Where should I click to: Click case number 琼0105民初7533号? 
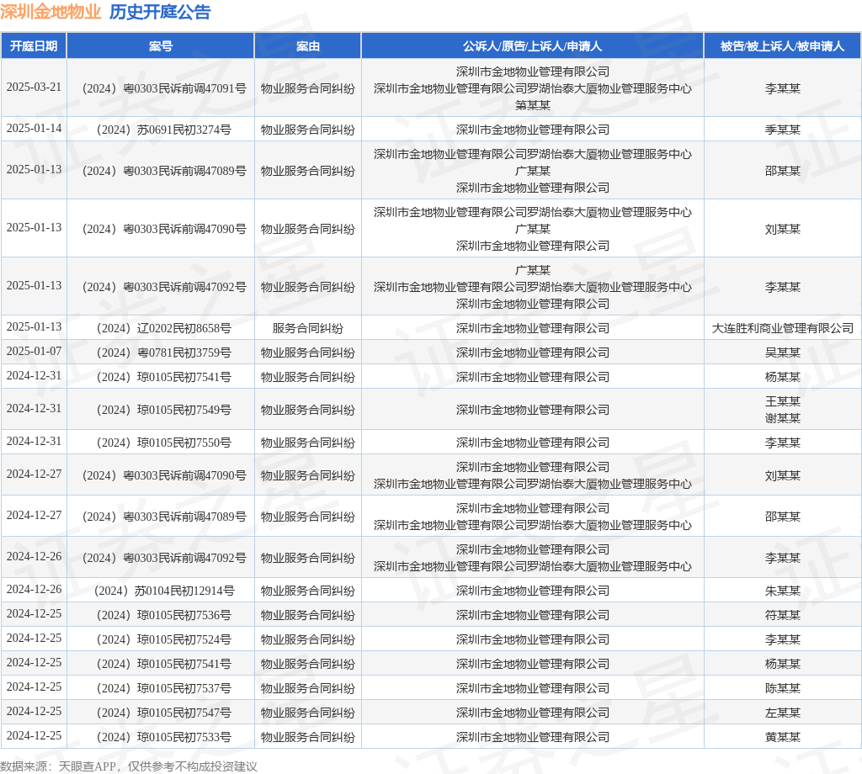pos(164,737)
